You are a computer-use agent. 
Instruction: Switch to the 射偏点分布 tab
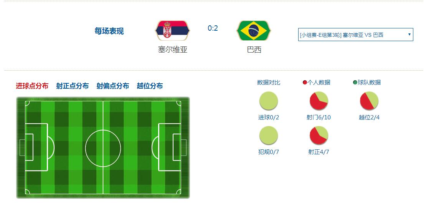pos(113,86)
